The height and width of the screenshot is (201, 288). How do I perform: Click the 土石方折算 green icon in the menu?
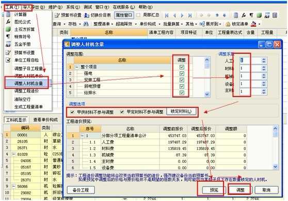(8, 29)
